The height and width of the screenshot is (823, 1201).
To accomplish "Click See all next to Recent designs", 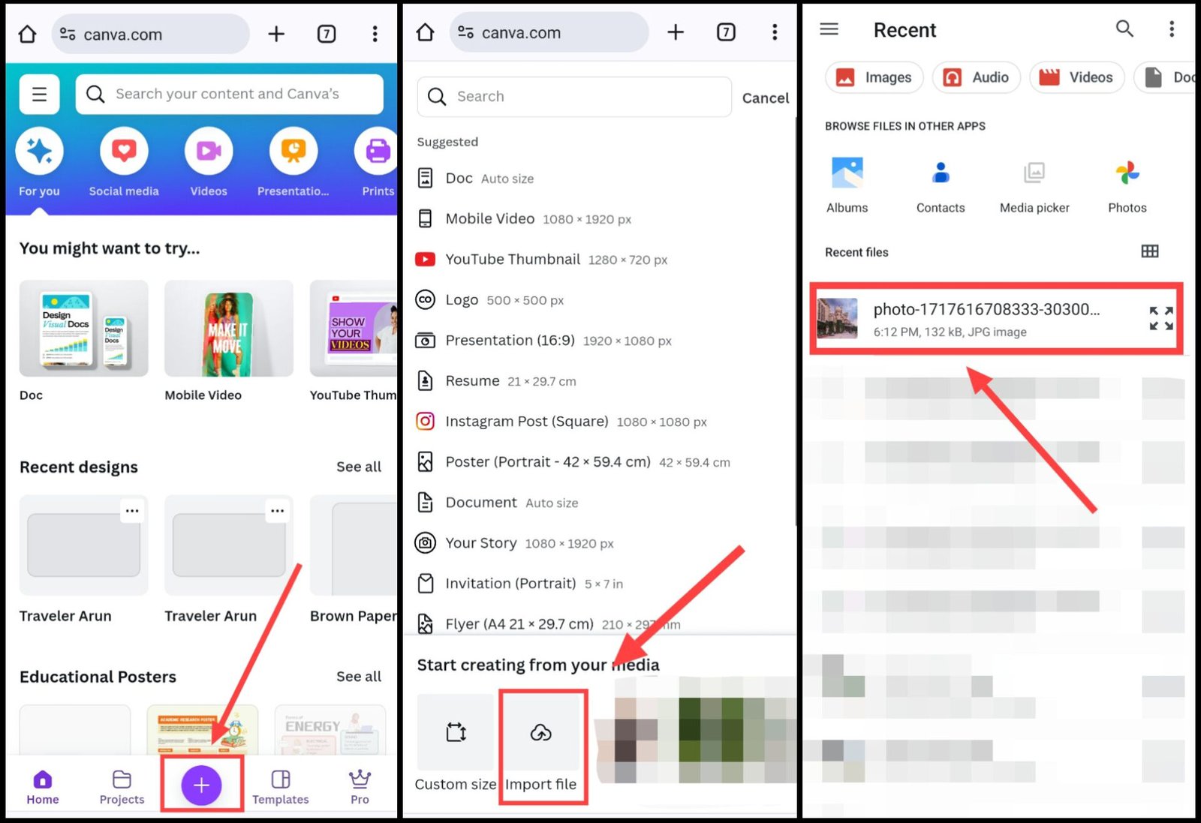I will click(359, 467).
